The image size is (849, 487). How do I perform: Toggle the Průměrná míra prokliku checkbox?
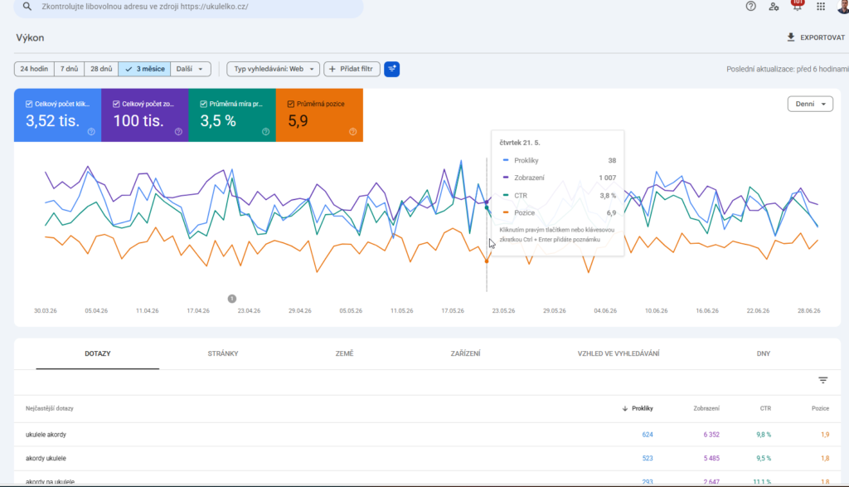coord(204,104)
